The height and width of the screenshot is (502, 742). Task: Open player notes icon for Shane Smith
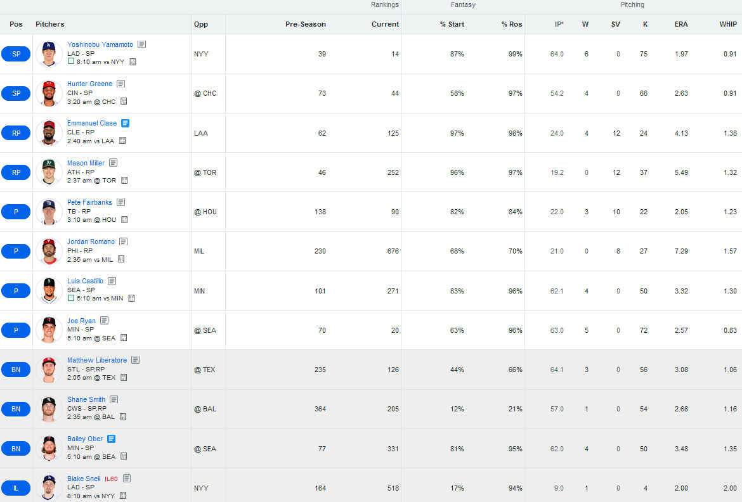click(x=114, y=399)
